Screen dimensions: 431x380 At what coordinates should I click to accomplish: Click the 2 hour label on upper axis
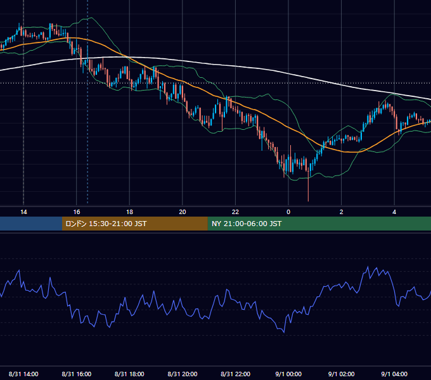click(342, 212)
